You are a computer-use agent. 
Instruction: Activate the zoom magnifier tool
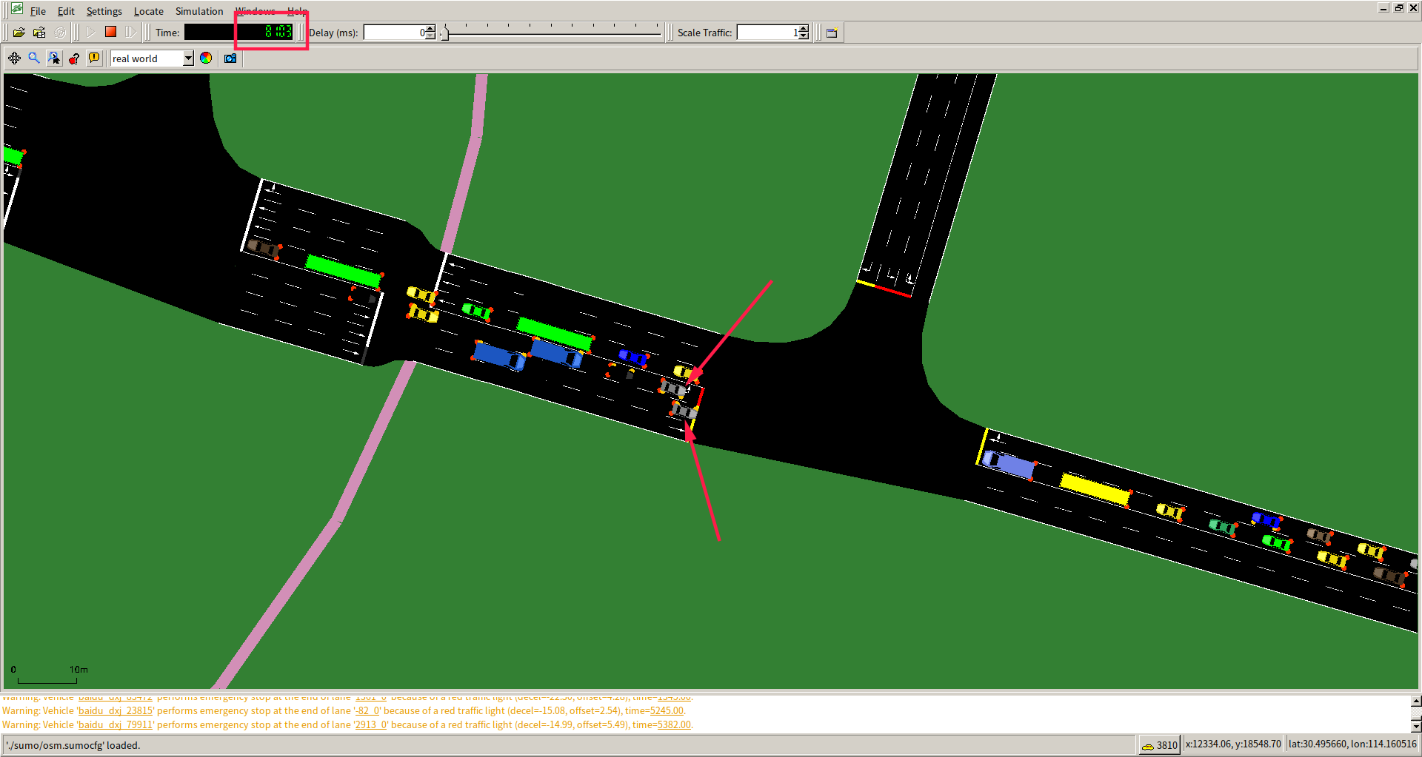[x=33, y=58]
